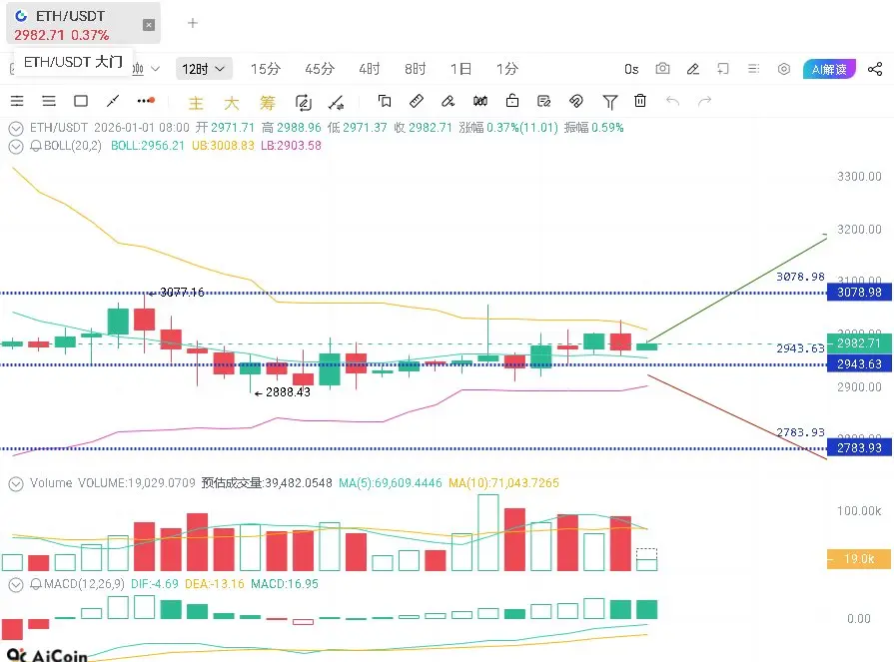
Task: Share the chart
Action: (875, 69)
